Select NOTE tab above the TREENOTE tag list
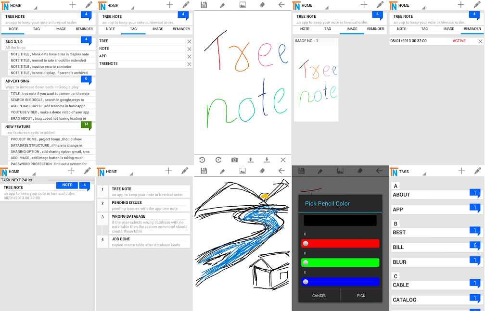 [111, 29]
